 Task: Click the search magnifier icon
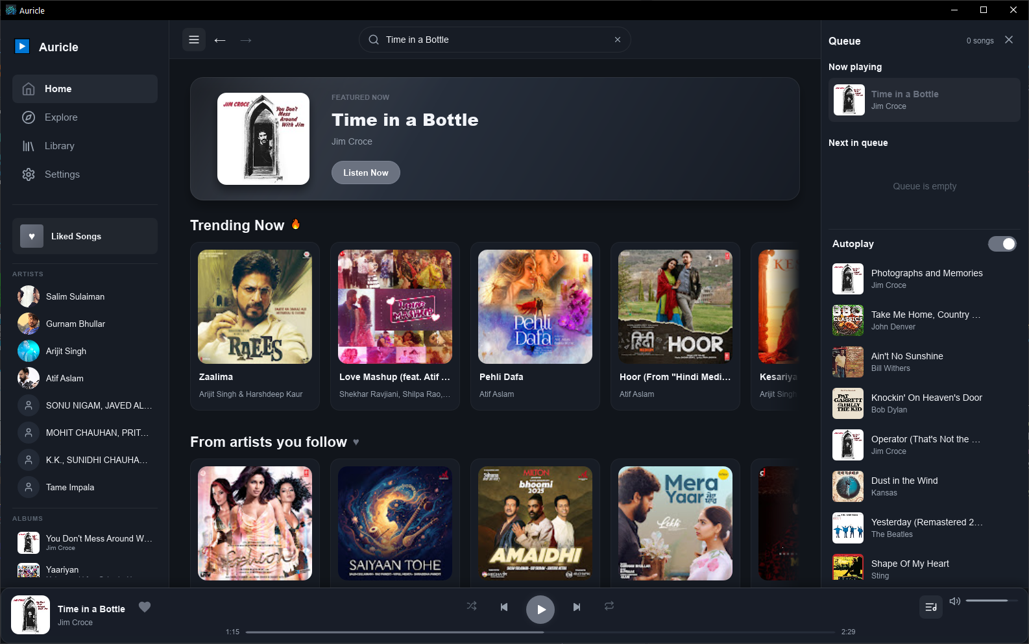coord(374,40)
